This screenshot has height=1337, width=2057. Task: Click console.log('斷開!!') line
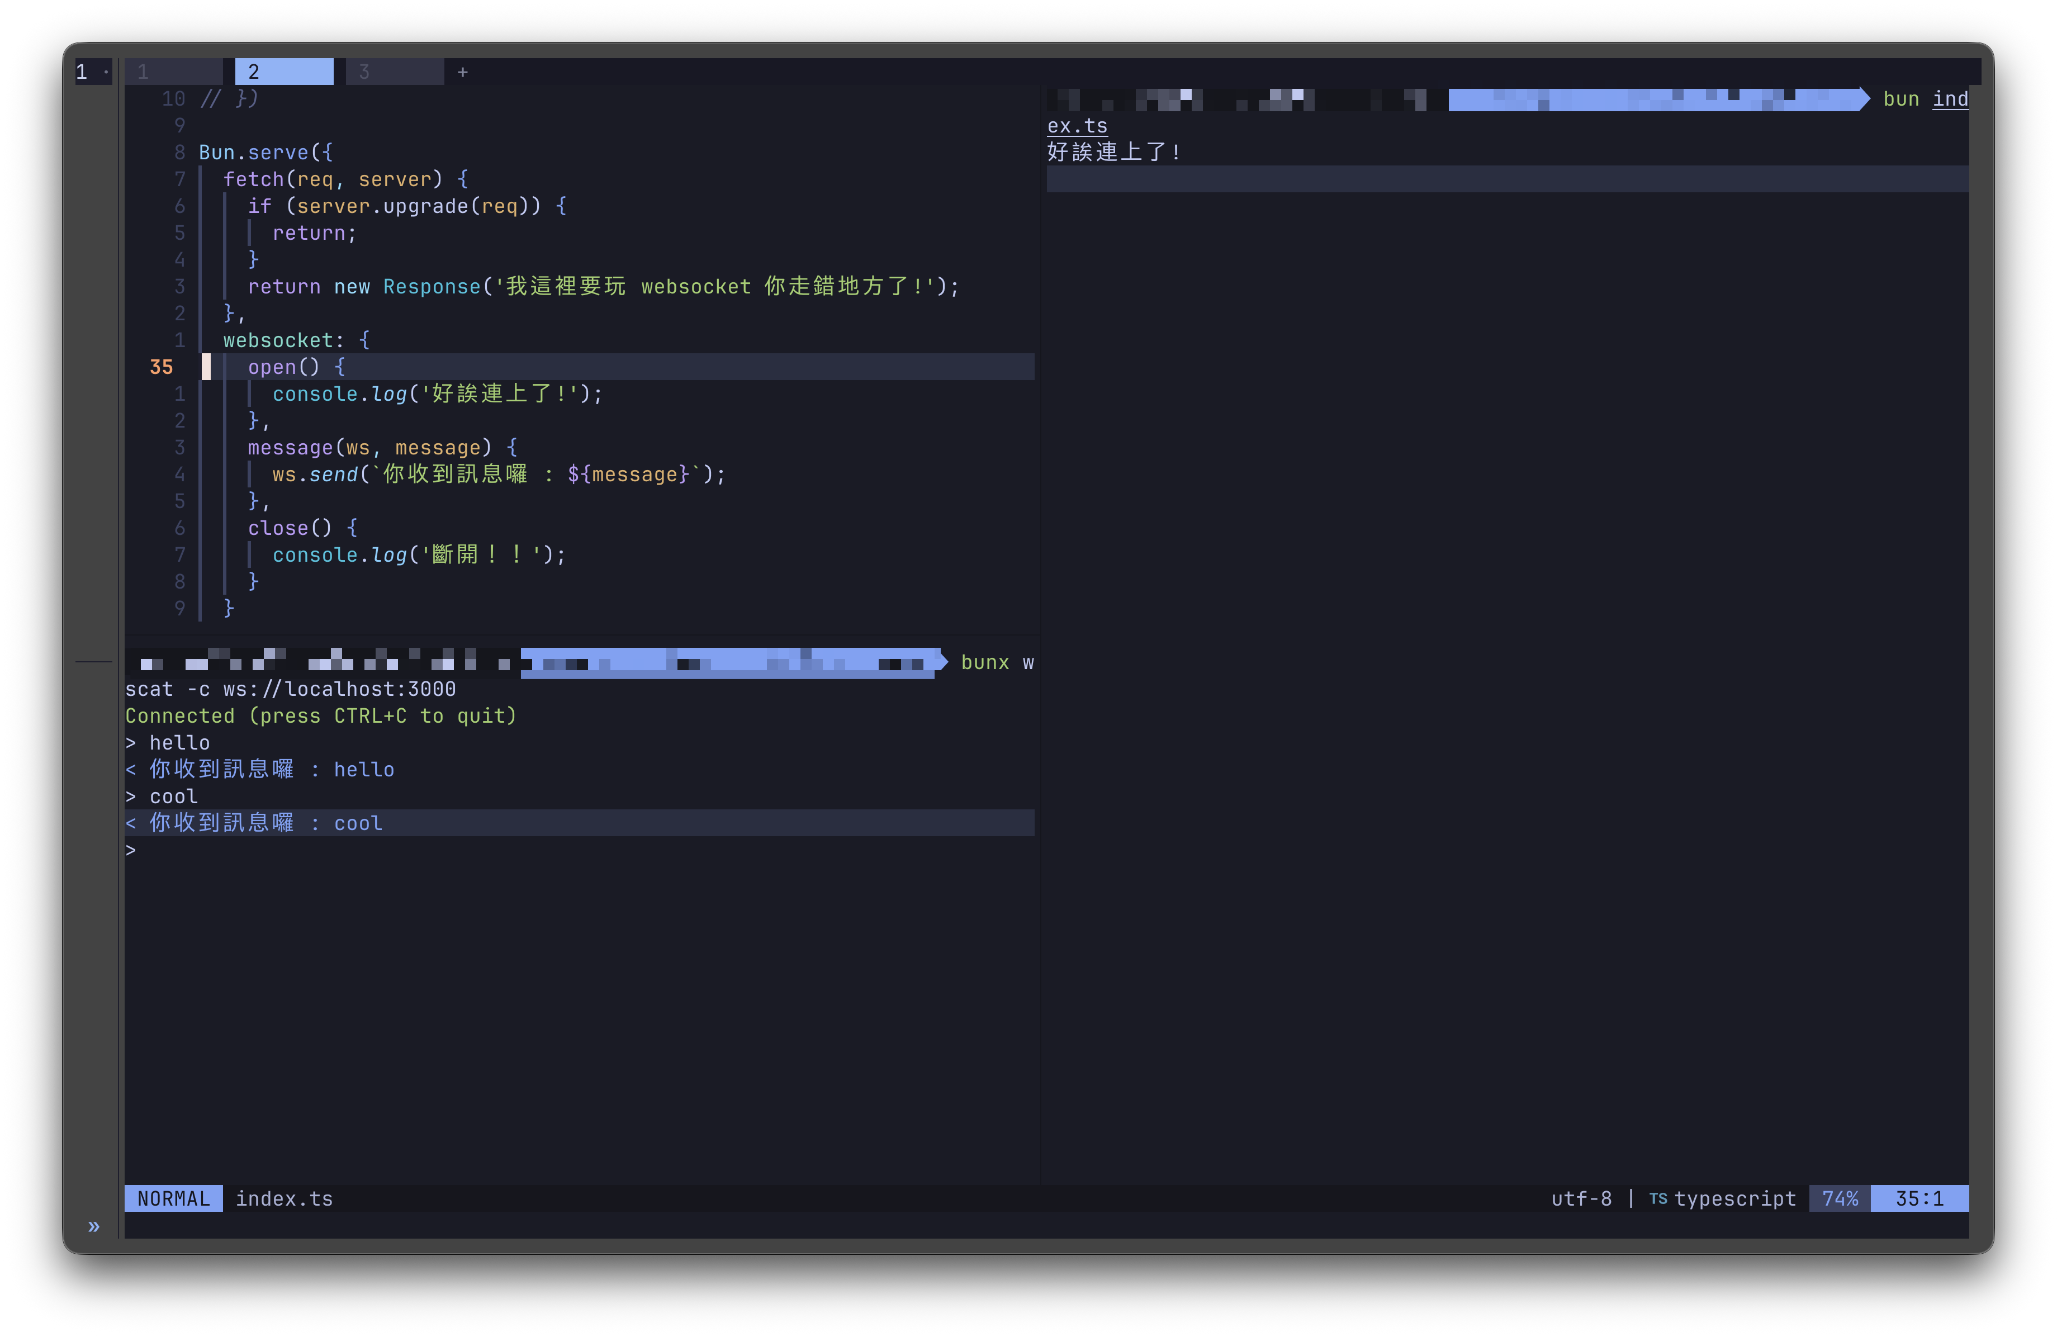point(419,554)
